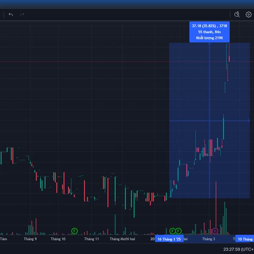This screenshot has height=254, width=254.
Task: Click the 'Tháng 10' time axis label
Action: (x=58, y=239)
